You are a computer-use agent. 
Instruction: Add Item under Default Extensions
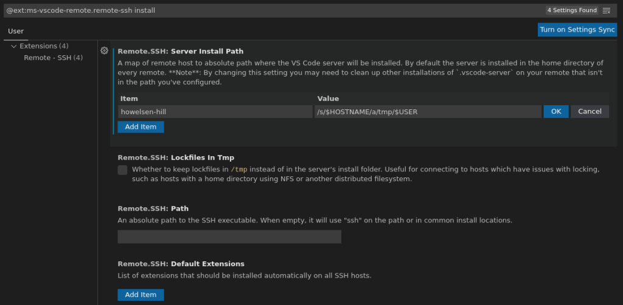tap(141, 295)
